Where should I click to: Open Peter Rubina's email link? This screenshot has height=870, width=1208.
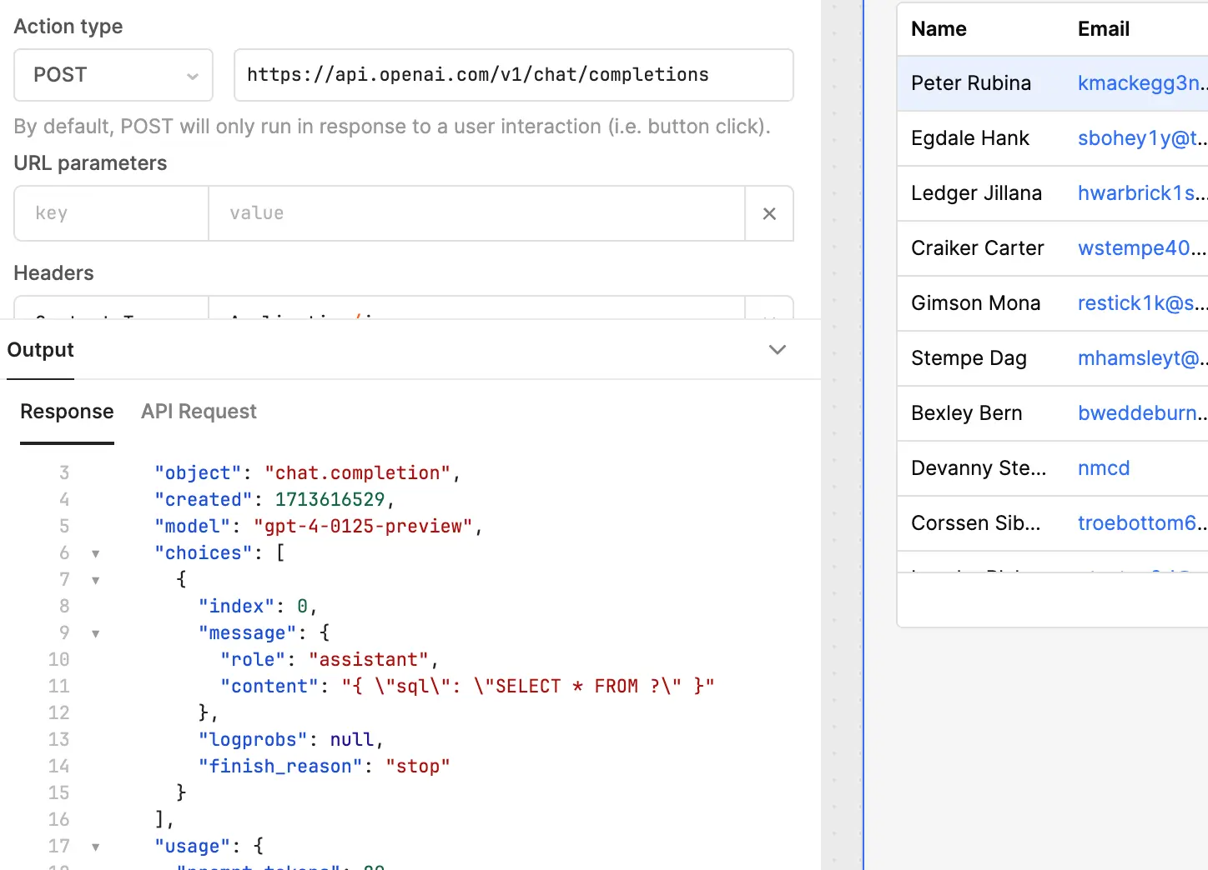(x=1140, y=83)
